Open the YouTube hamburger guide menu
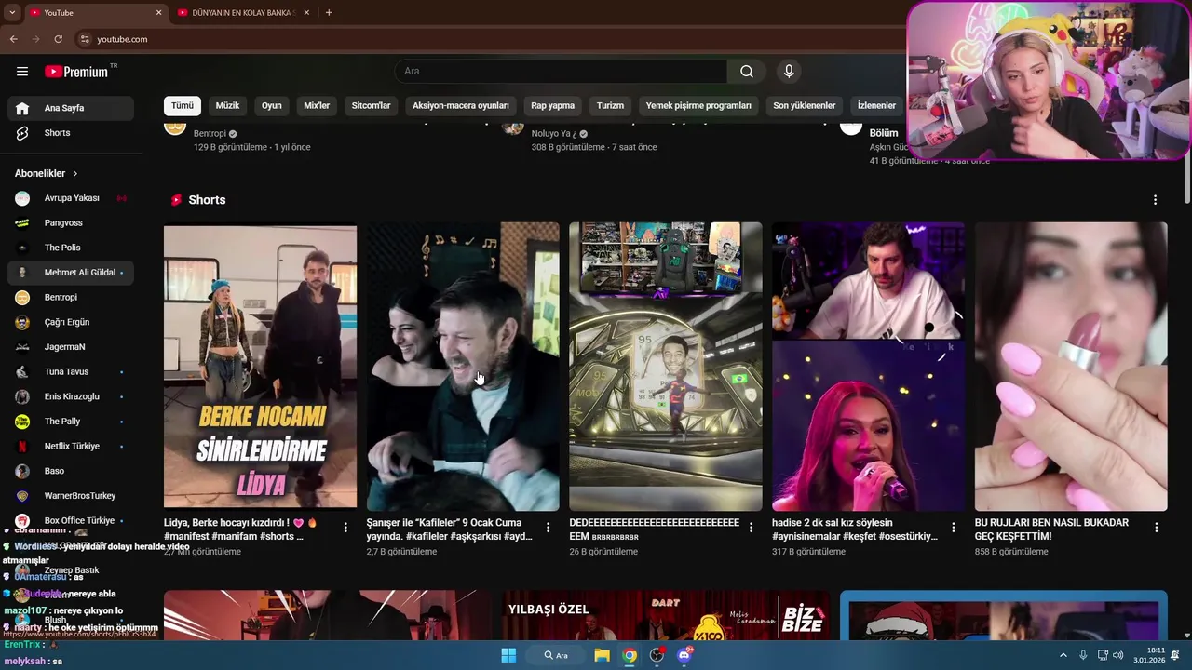Viewport: 1192px width, 670px height. pyautogui.click(x=22, y=72)
